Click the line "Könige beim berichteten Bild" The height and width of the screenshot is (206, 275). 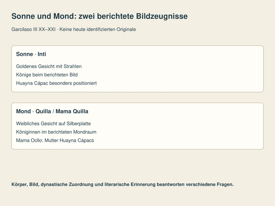click(x=47, y=75)
